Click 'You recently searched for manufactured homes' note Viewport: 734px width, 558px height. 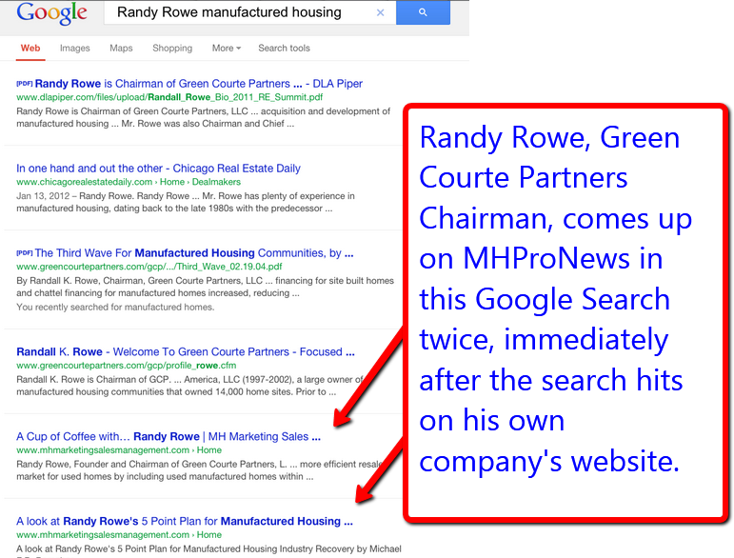[x=115, y=307]
